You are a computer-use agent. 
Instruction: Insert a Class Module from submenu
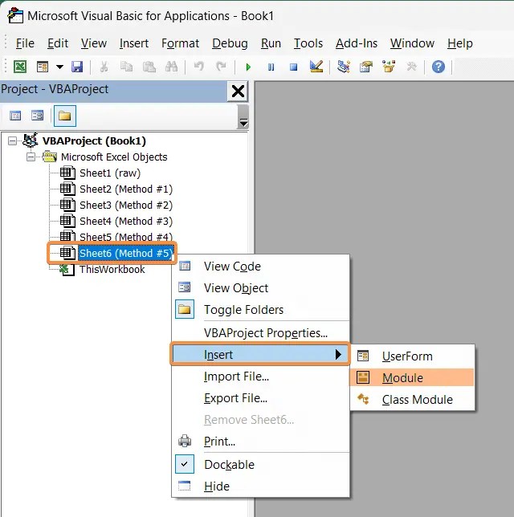click(412, 400)
